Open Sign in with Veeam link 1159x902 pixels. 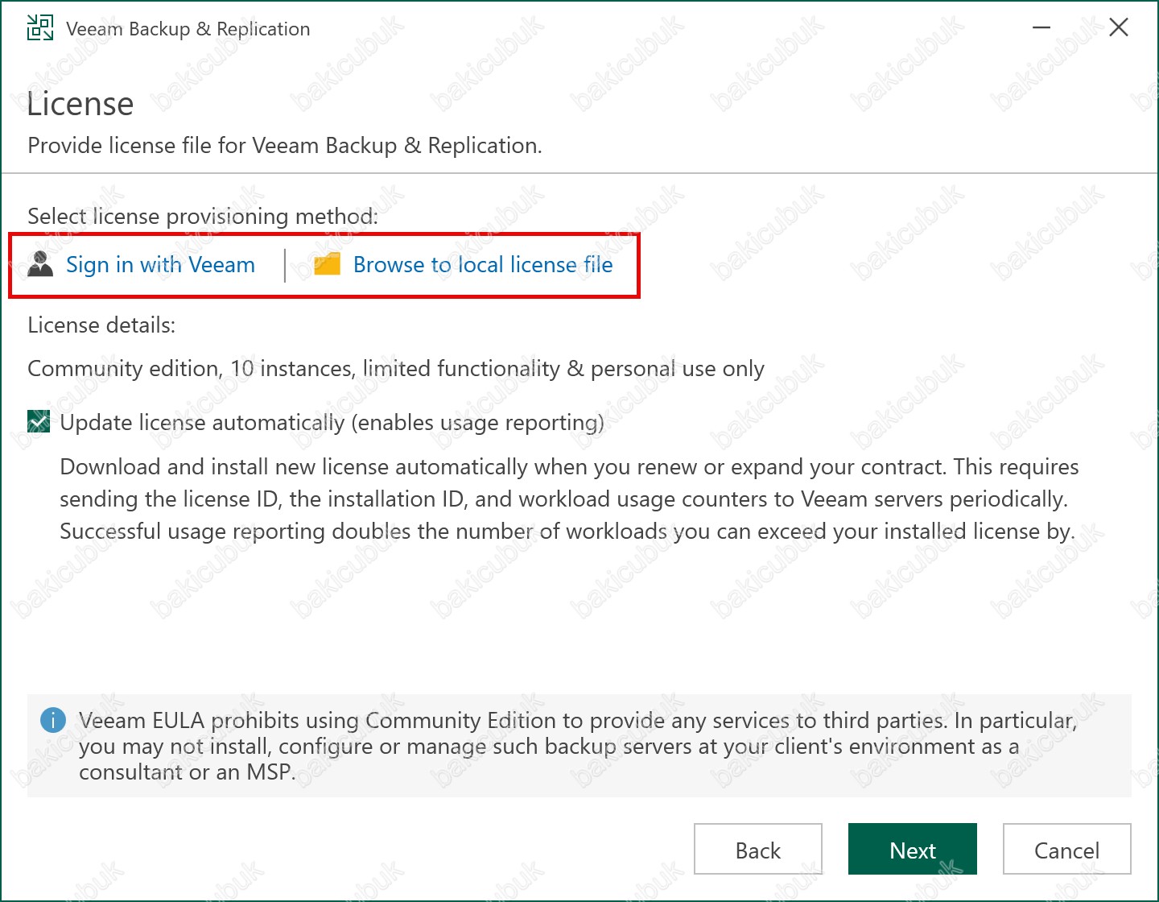[x=160, y=265]
